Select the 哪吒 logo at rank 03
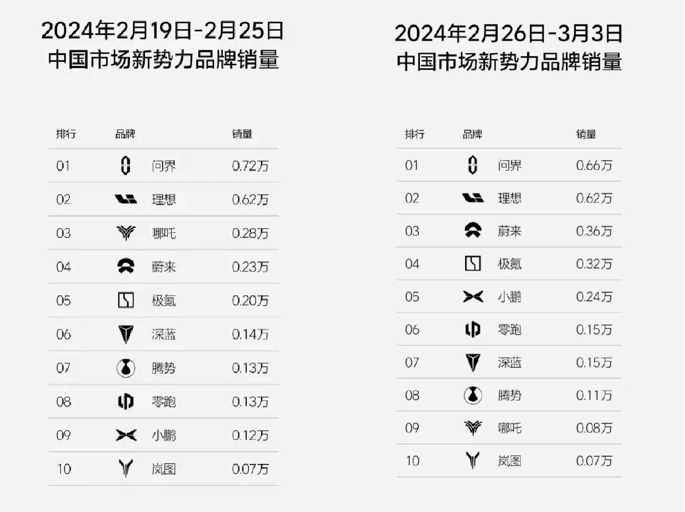This screenshot has width=685, height=512. (125, 233)
